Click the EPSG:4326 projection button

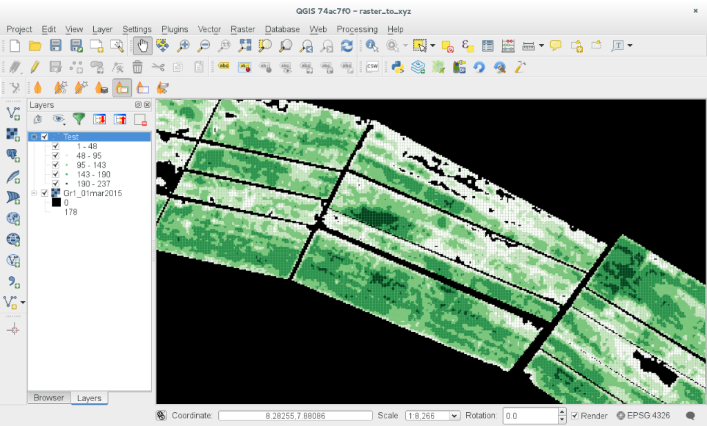coord(646,416)
